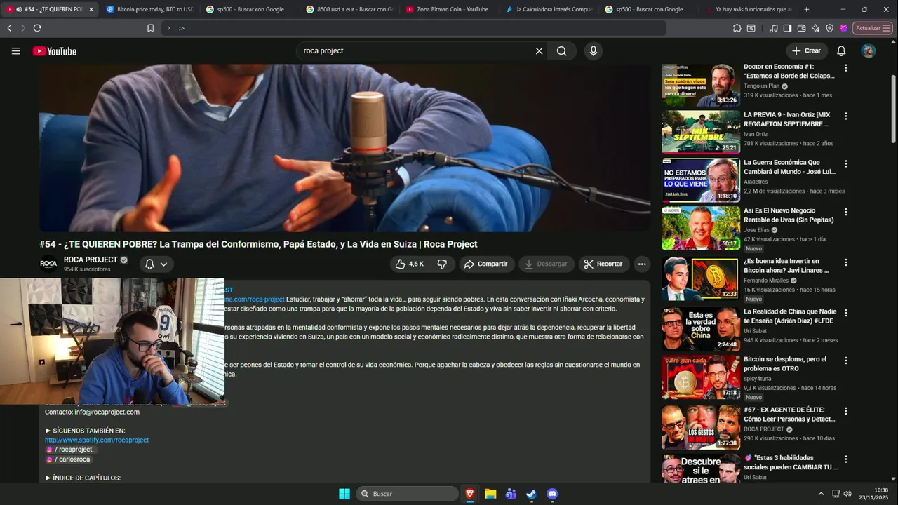Image resolution: width=898 pixels, height=505 pixels.
Task: Open the tab search icon in toolbar
Action: pos(751,28)
